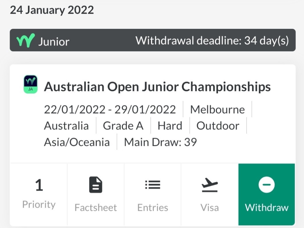
Task: Click the tournament dates 22/01/2022 - 29/01/2022
Action: click(110, 109)
